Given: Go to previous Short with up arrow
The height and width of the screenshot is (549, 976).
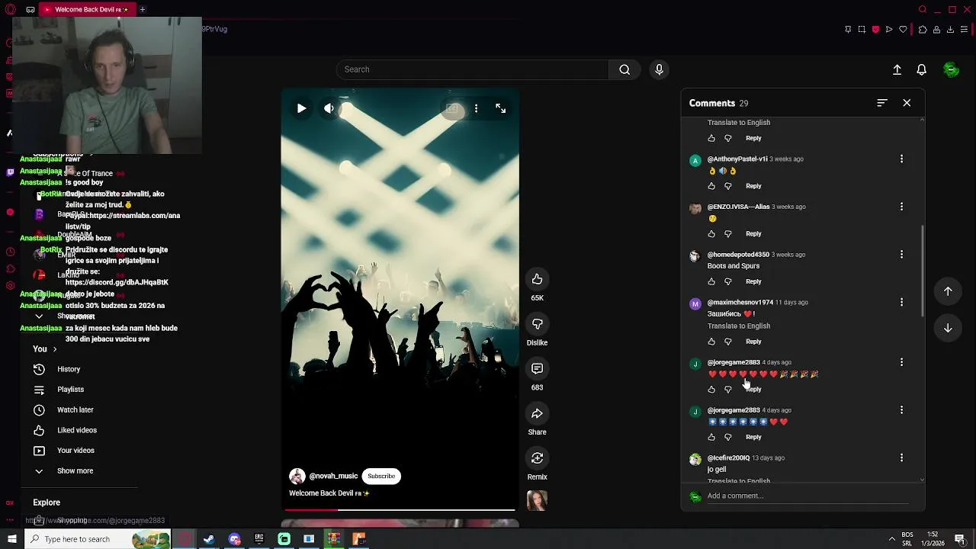Looking at the screenshot, I should [948, 291].
